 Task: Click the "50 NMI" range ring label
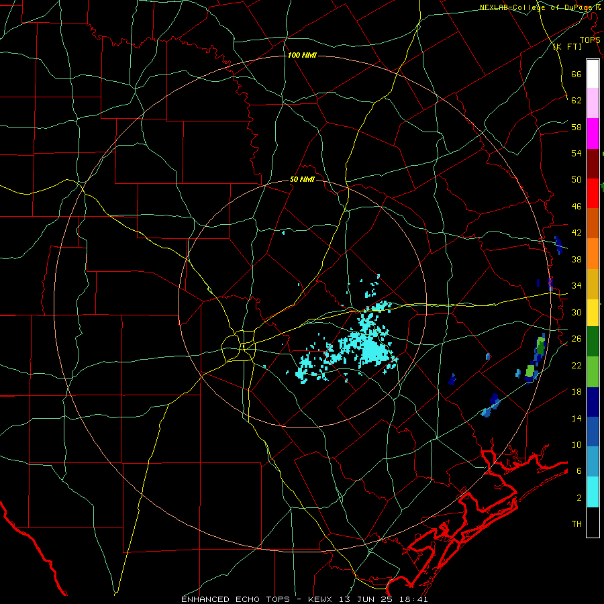click(x=302, y=179)
